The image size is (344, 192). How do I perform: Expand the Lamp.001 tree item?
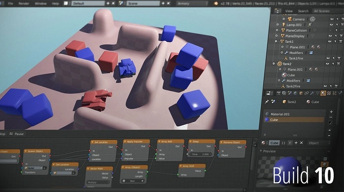point(278,25)
